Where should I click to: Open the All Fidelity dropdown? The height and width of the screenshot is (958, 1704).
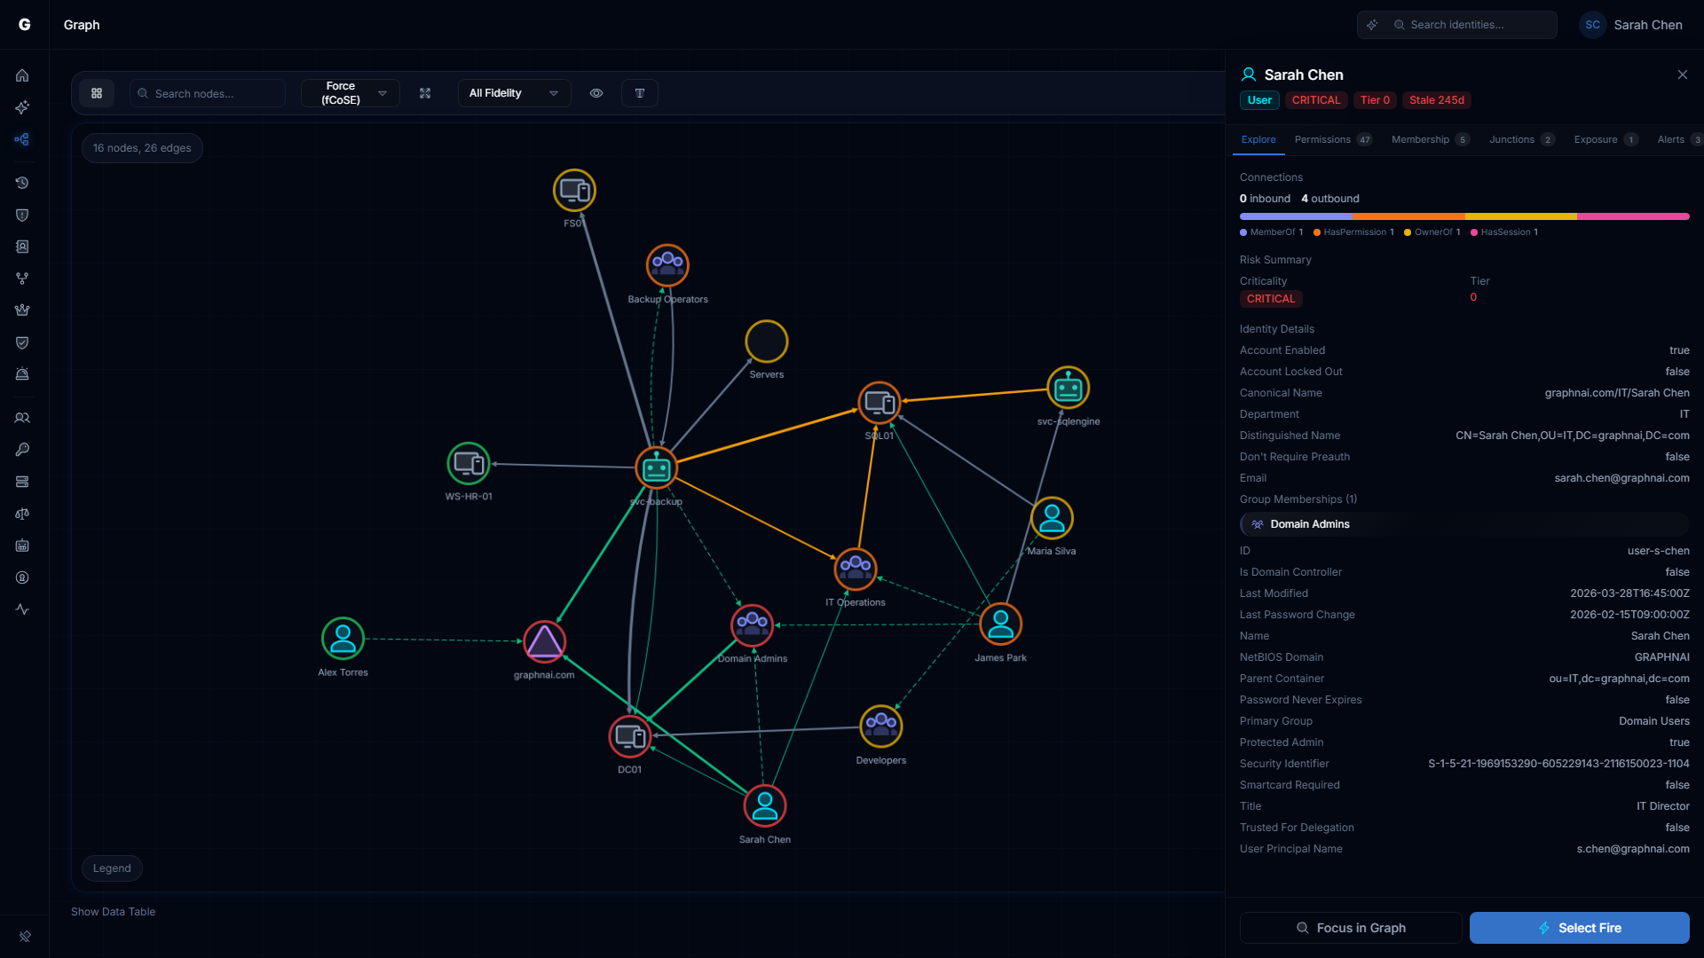tap(513, 92)
